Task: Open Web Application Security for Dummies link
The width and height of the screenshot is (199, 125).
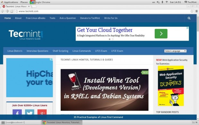Action: click(172, 62)
